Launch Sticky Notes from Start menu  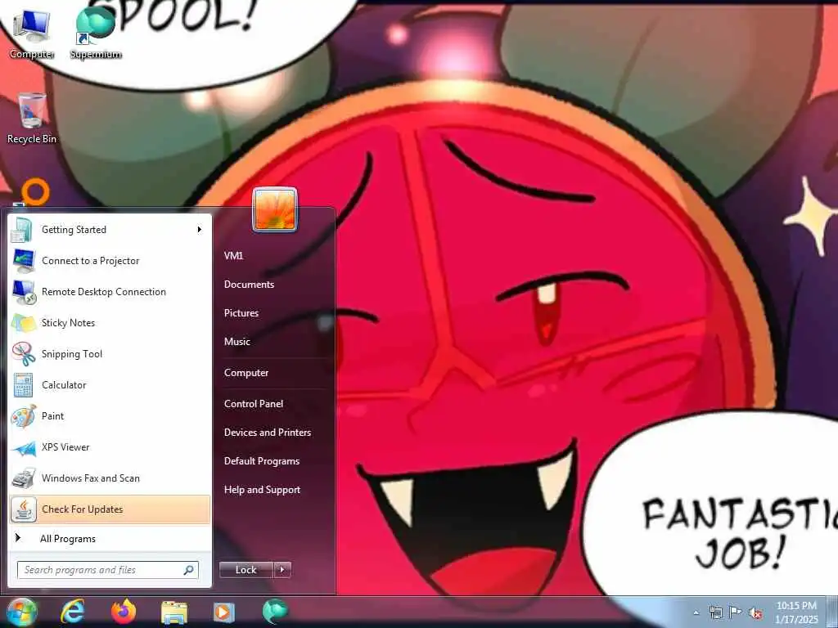point(110,322)
